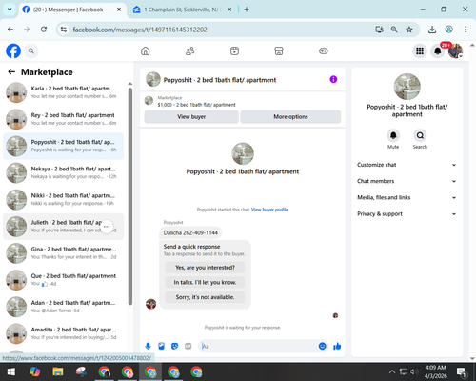Switch to Messenger | Facebook tab

click(68, 10)
